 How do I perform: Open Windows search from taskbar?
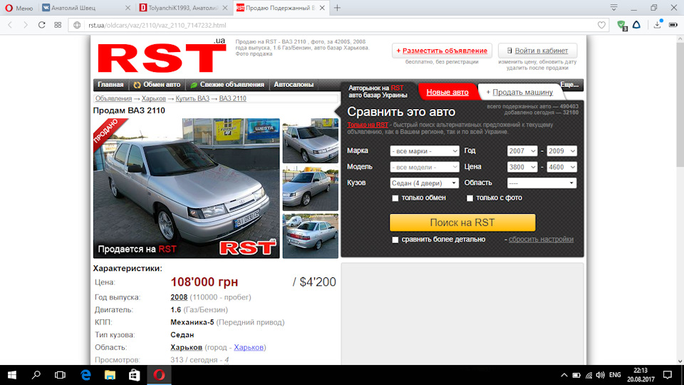point(36,375)
